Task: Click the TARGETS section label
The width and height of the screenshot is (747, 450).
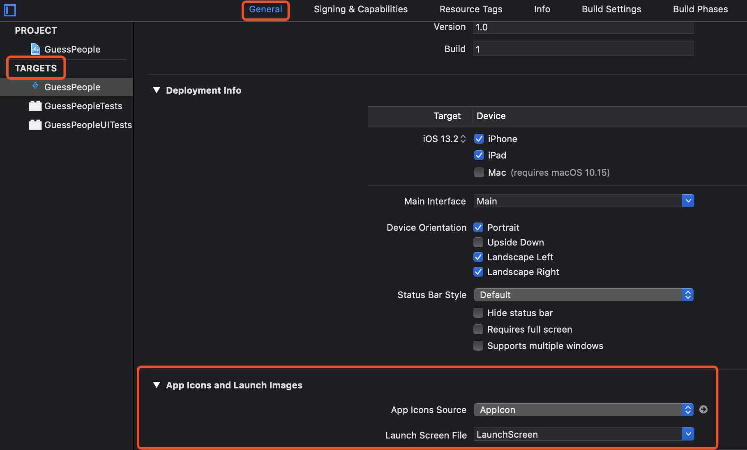Action: pyautogui.click(x=36, y=68)
